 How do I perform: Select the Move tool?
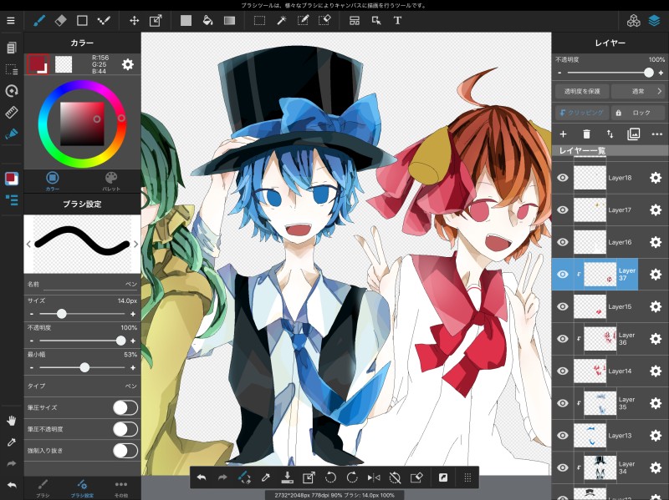pos(134,20)
